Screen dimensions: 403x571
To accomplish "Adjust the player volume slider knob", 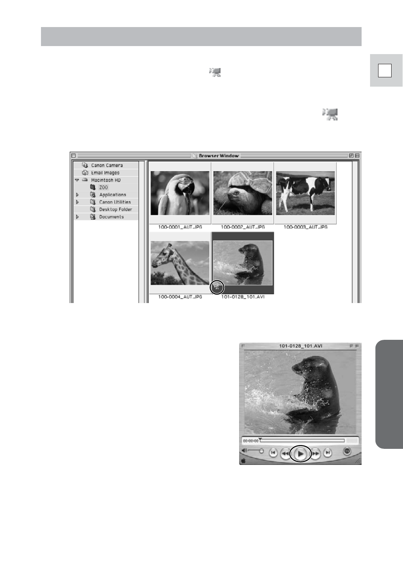I will (x=261, y=451).
